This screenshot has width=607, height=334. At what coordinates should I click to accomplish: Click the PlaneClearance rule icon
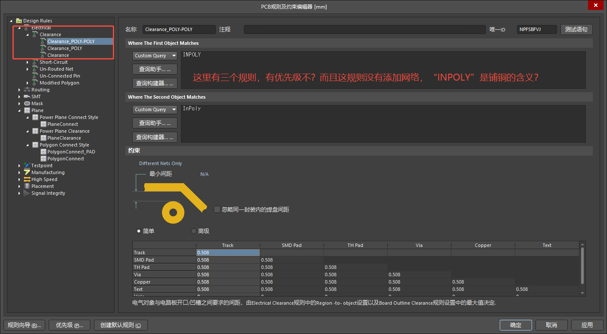43,138
